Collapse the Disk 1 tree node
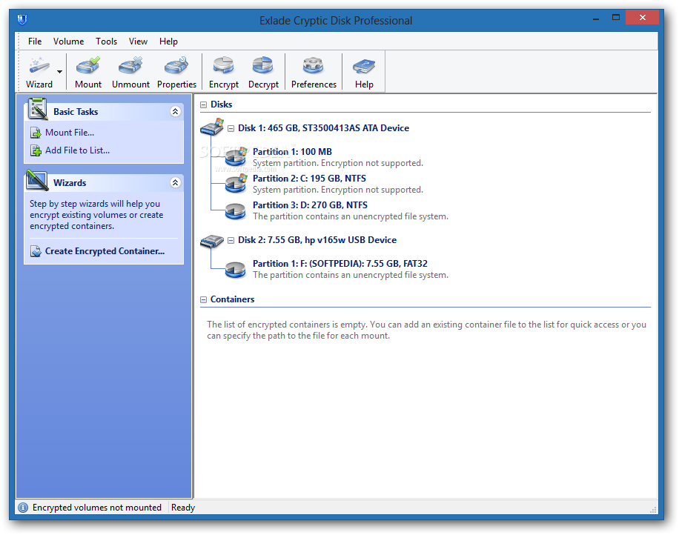Image resolution: width=679 pixels, height=535 pixels. point(231,128)
